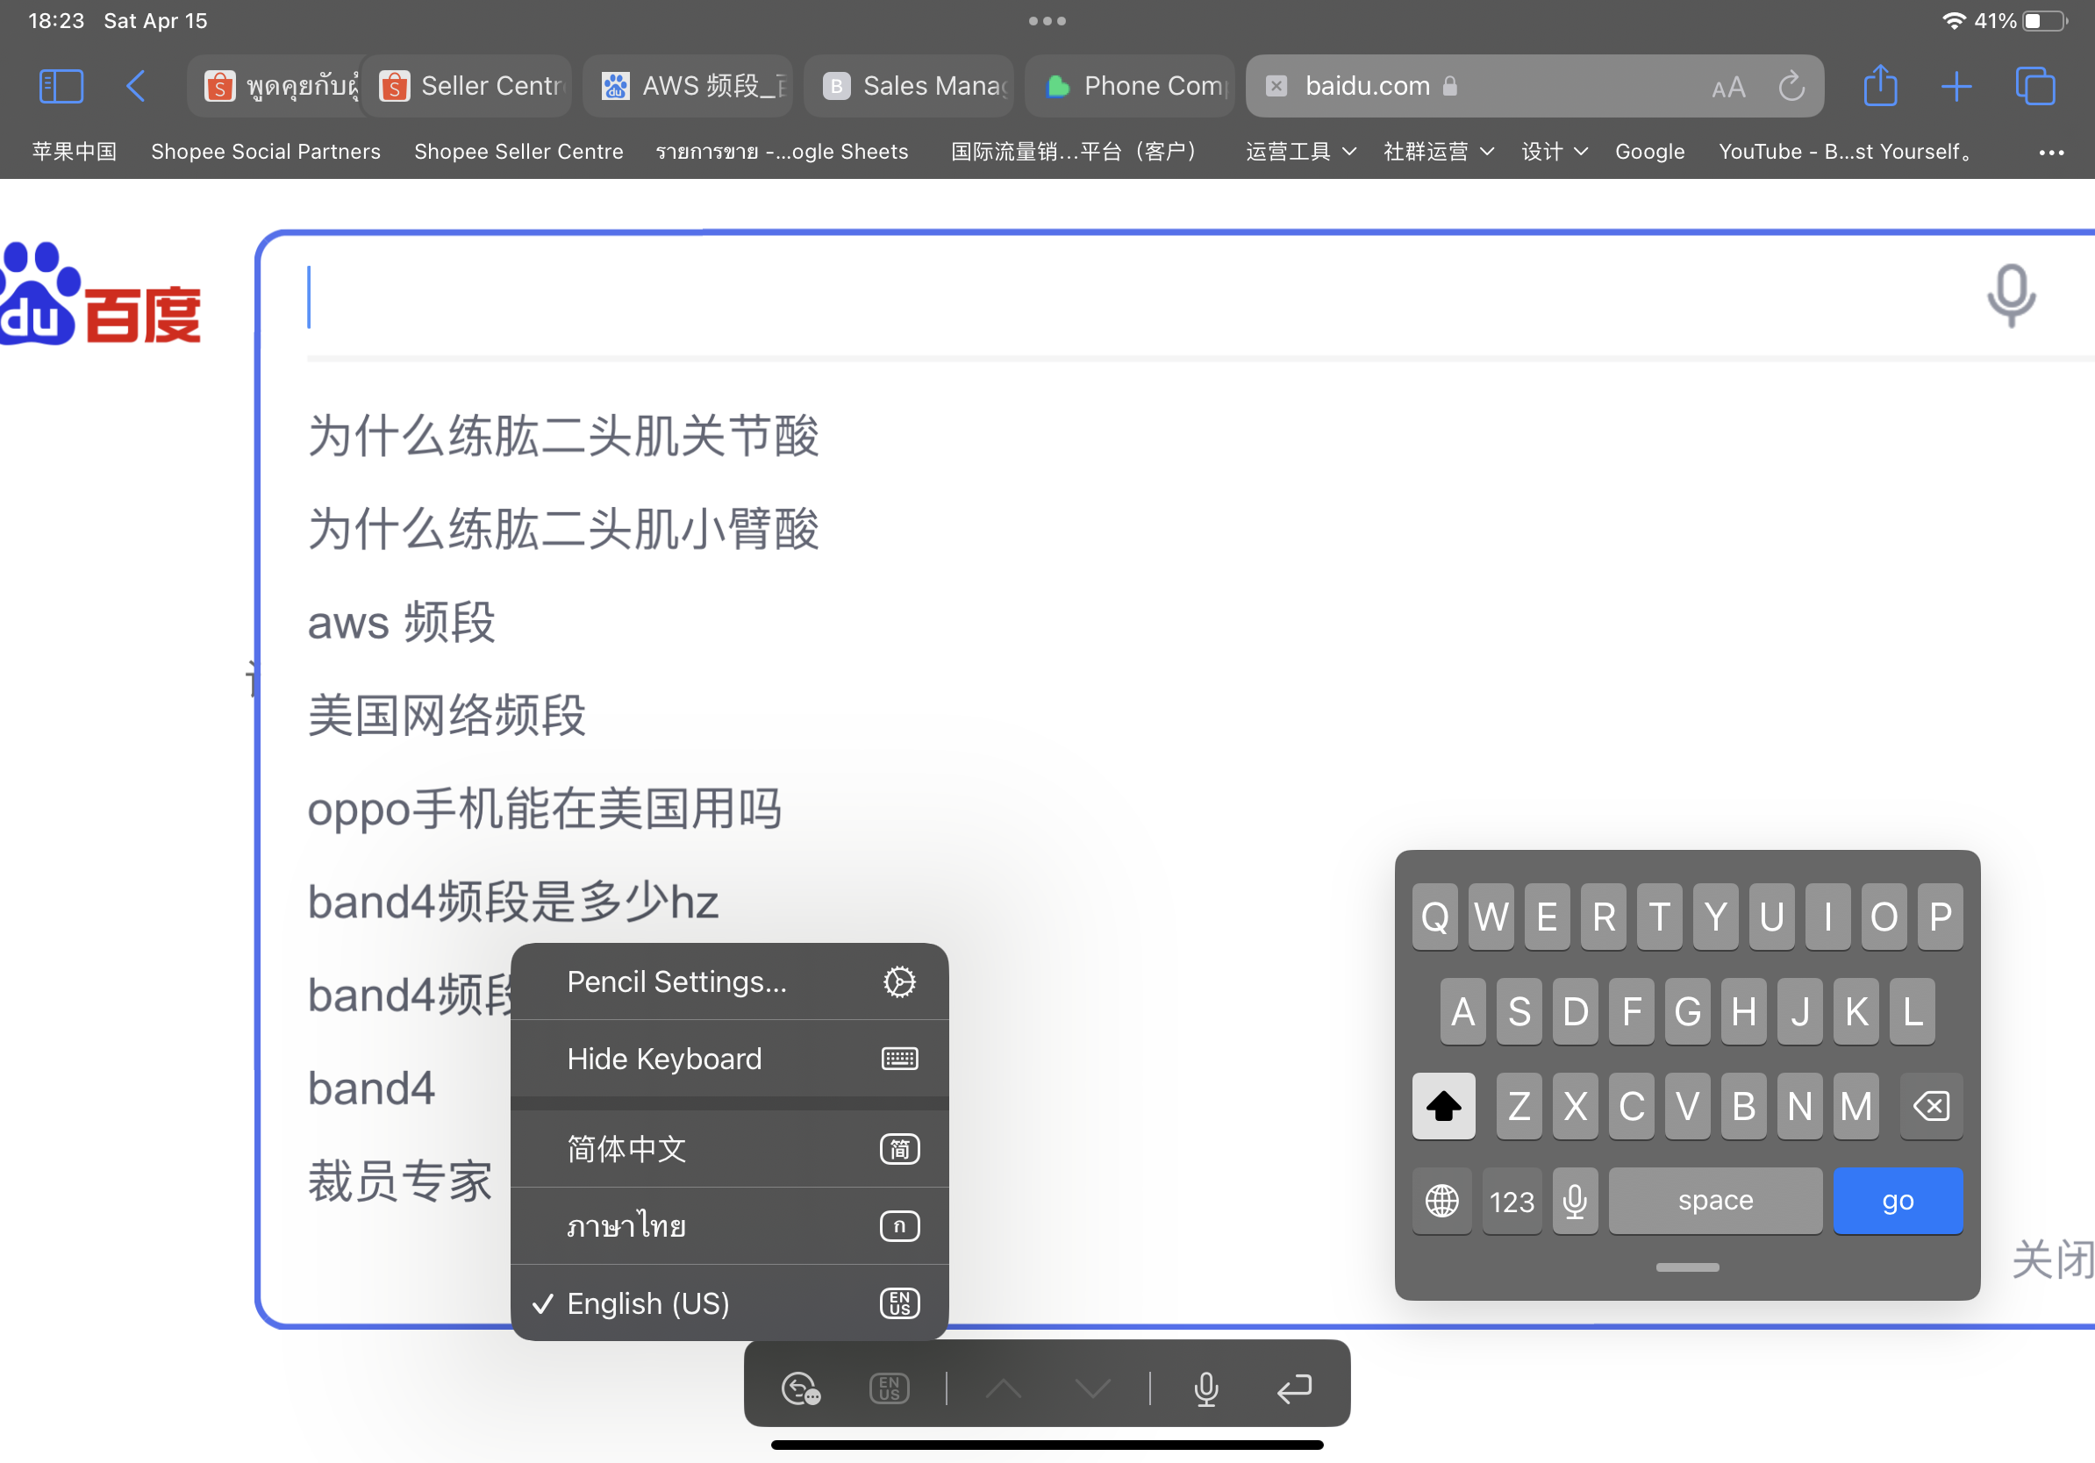Switch to the Seller Centre tab

coord(470,87)
